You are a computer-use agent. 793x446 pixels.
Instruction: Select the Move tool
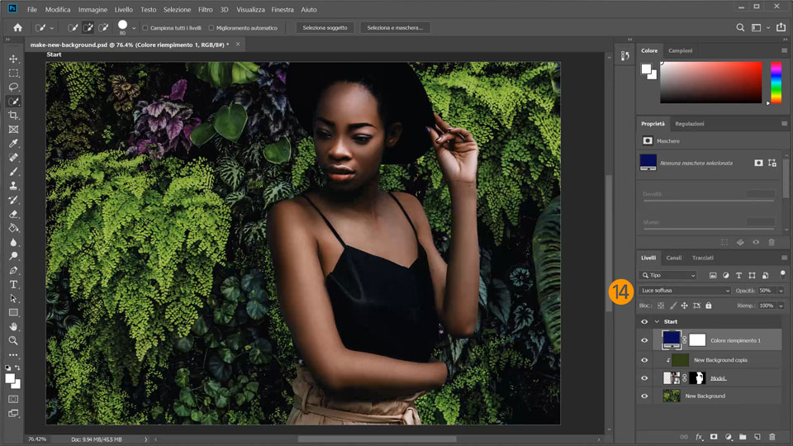(13, 59)
